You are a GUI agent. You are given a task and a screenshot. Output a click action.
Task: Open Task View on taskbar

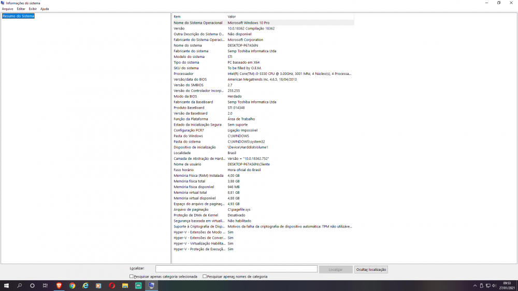[x=45, y=286]
